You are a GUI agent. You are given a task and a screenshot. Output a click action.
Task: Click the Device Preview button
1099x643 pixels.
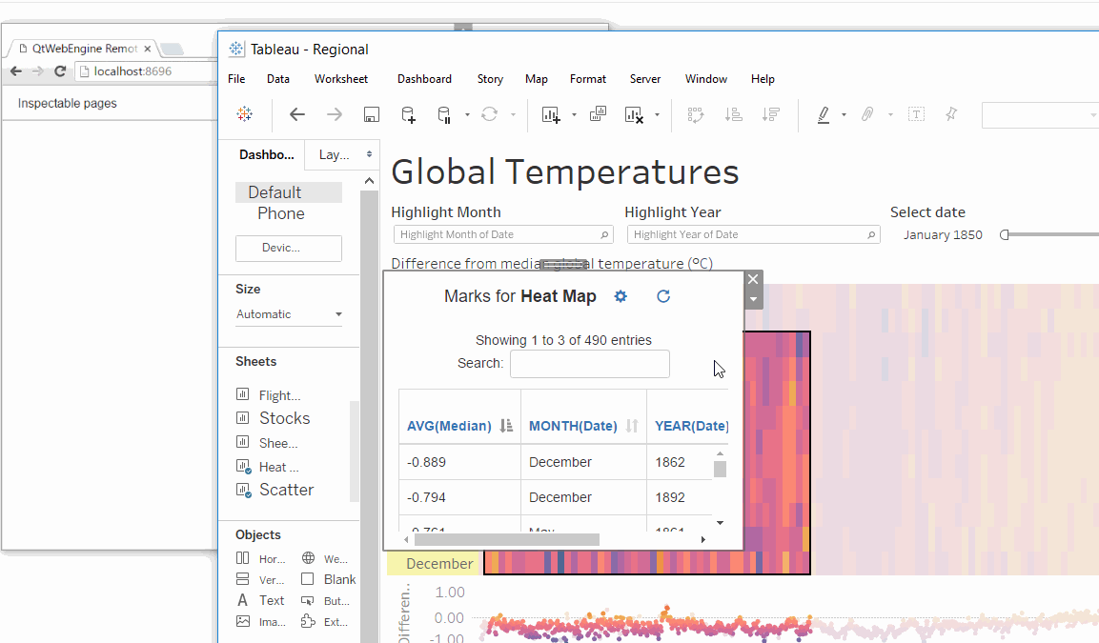pos(288,248)
